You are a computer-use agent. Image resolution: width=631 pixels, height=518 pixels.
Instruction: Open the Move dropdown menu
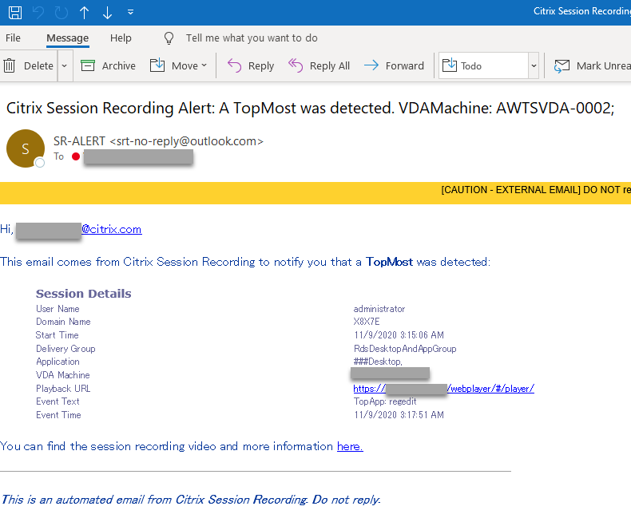point(179,66)
